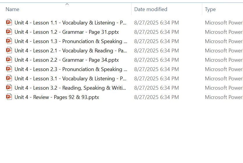Click PowerPoint icon for Lesson 1.1 file

(x=9, y=22)
